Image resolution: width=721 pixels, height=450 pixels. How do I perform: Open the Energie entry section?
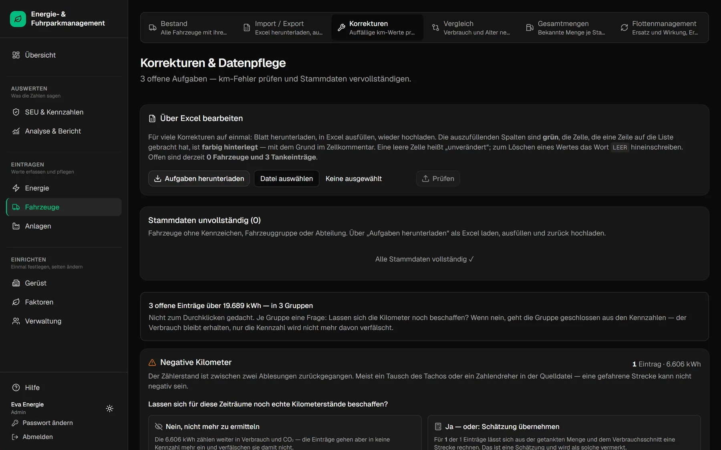point(64,188)
